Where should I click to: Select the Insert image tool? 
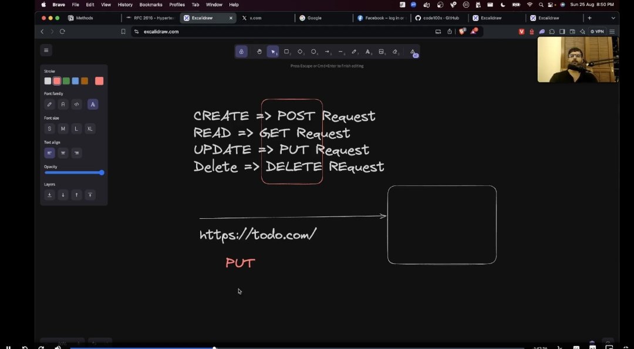click(382, 52)
